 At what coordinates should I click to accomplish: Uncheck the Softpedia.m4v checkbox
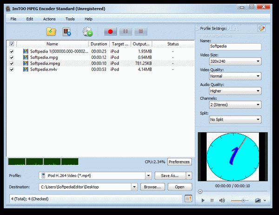(x=12, y=69)
